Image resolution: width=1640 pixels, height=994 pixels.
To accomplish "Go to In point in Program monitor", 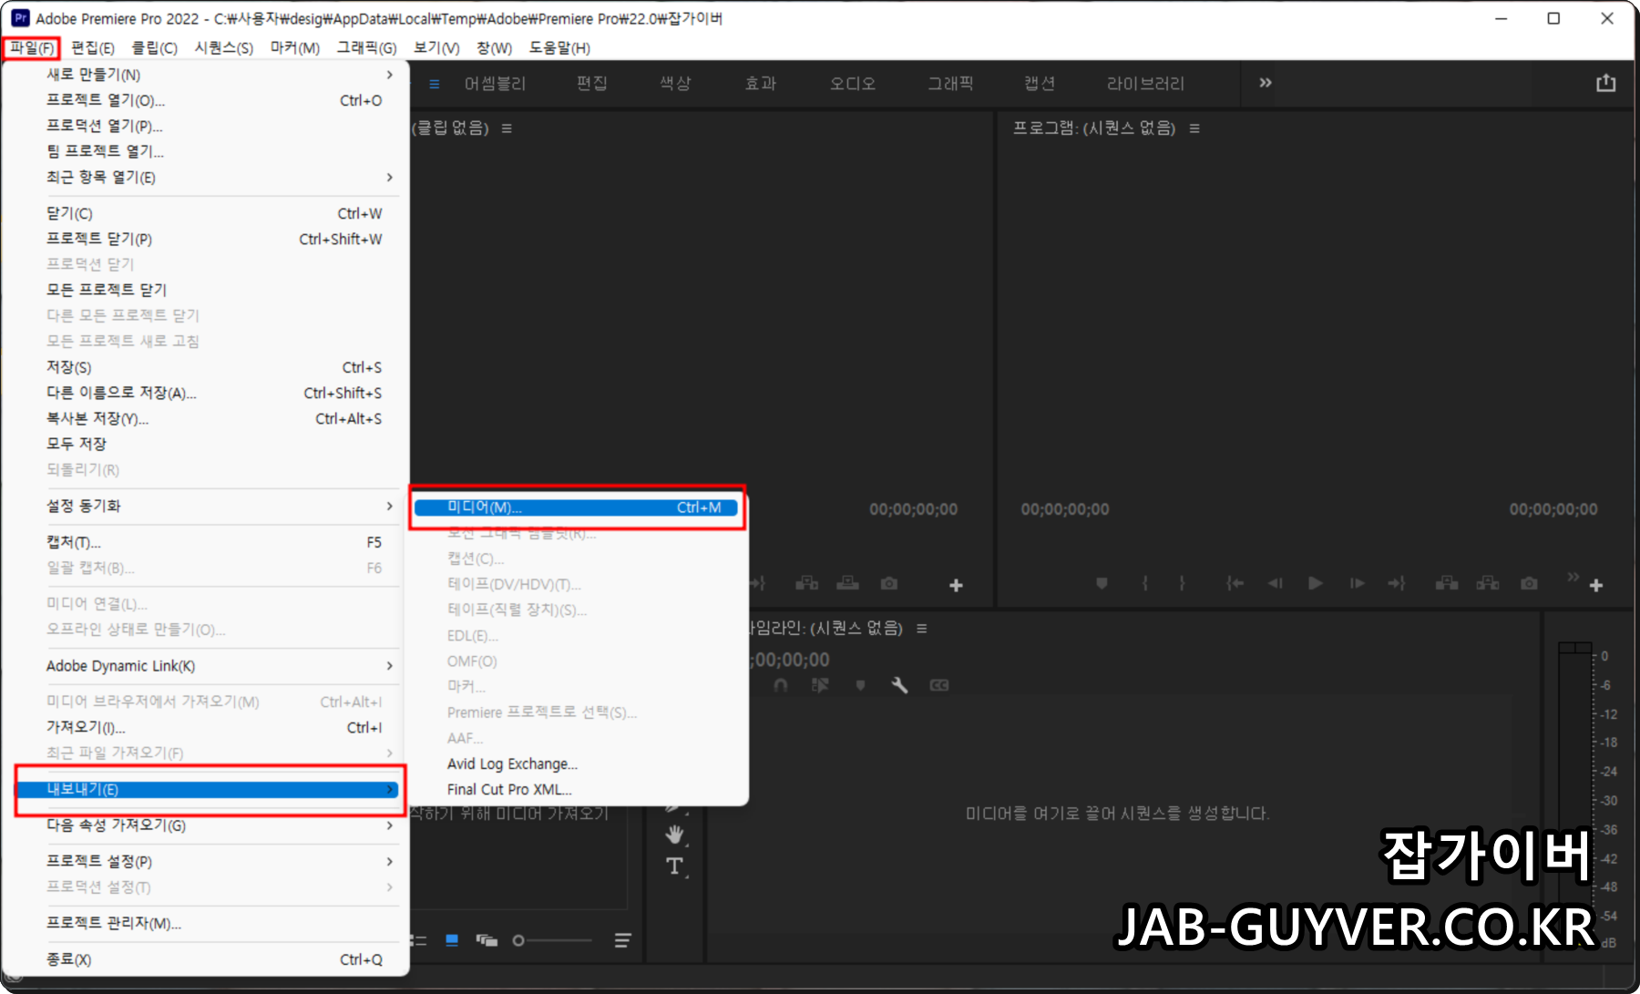I will (1235, 583).
